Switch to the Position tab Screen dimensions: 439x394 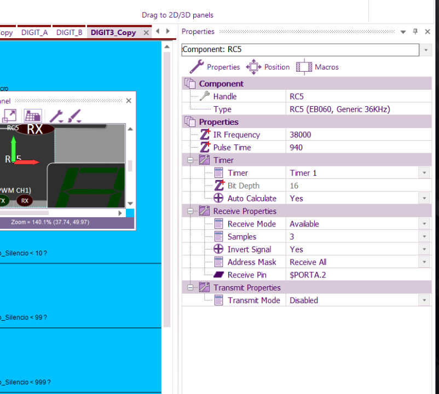pyautogui.click(x=268, y=67)
